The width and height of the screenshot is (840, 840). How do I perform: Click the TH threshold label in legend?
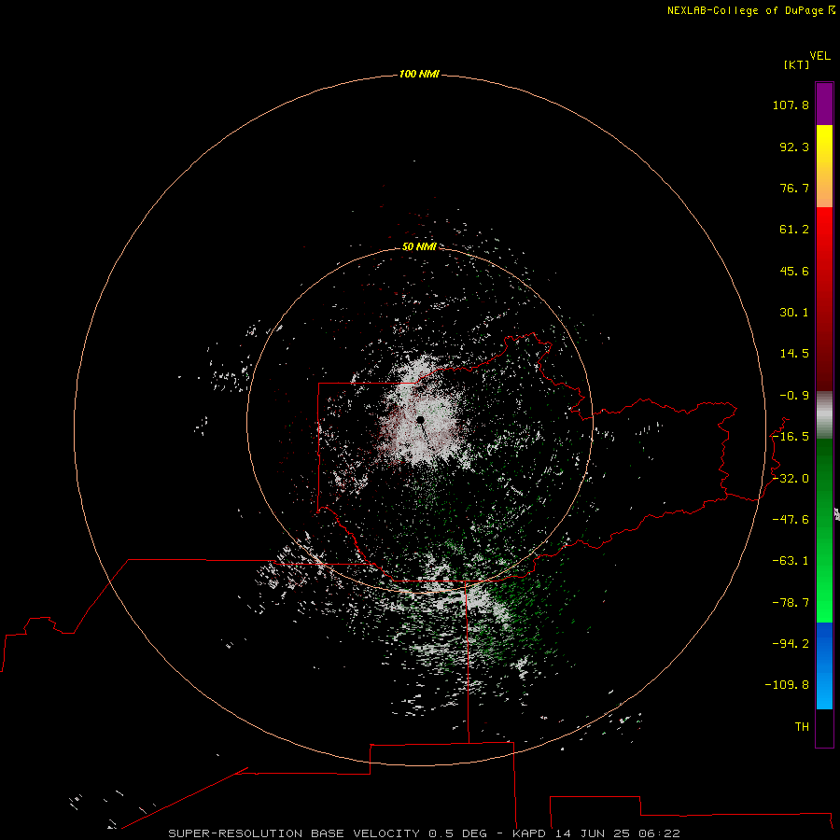pyautogui.click(x=802, y=727)
